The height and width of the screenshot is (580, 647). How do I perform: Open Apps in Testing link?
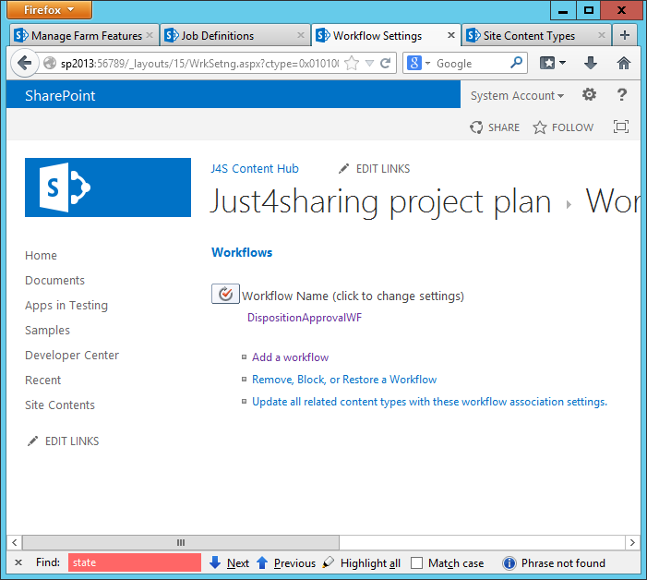coord(66,306)
